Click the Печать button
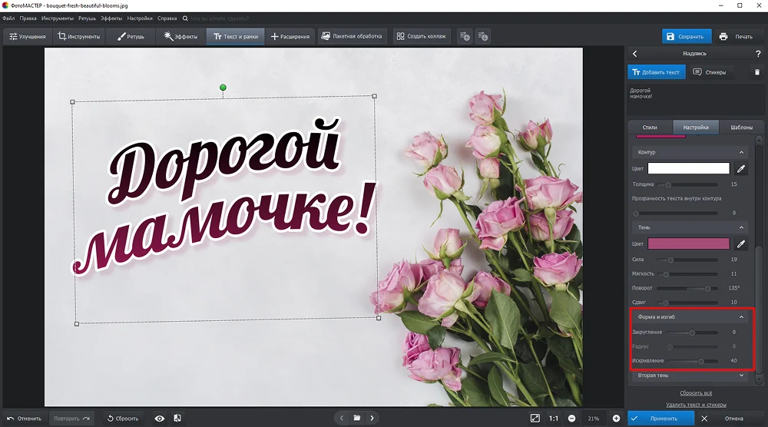 click(737, 36)
